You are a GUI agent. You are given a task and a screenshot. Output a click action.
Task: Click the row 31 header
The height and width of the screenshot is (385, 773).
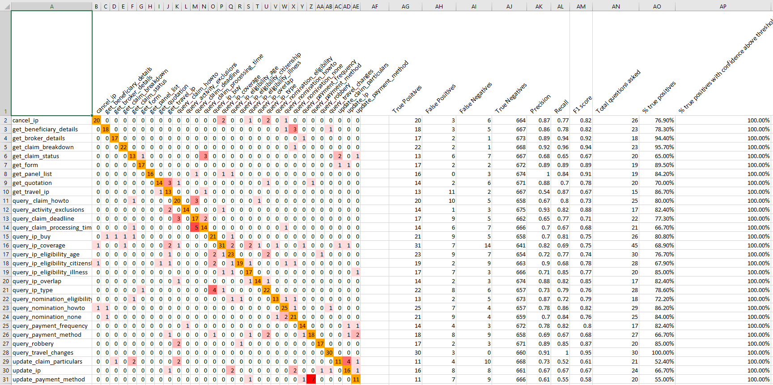(x=5, y=379)
